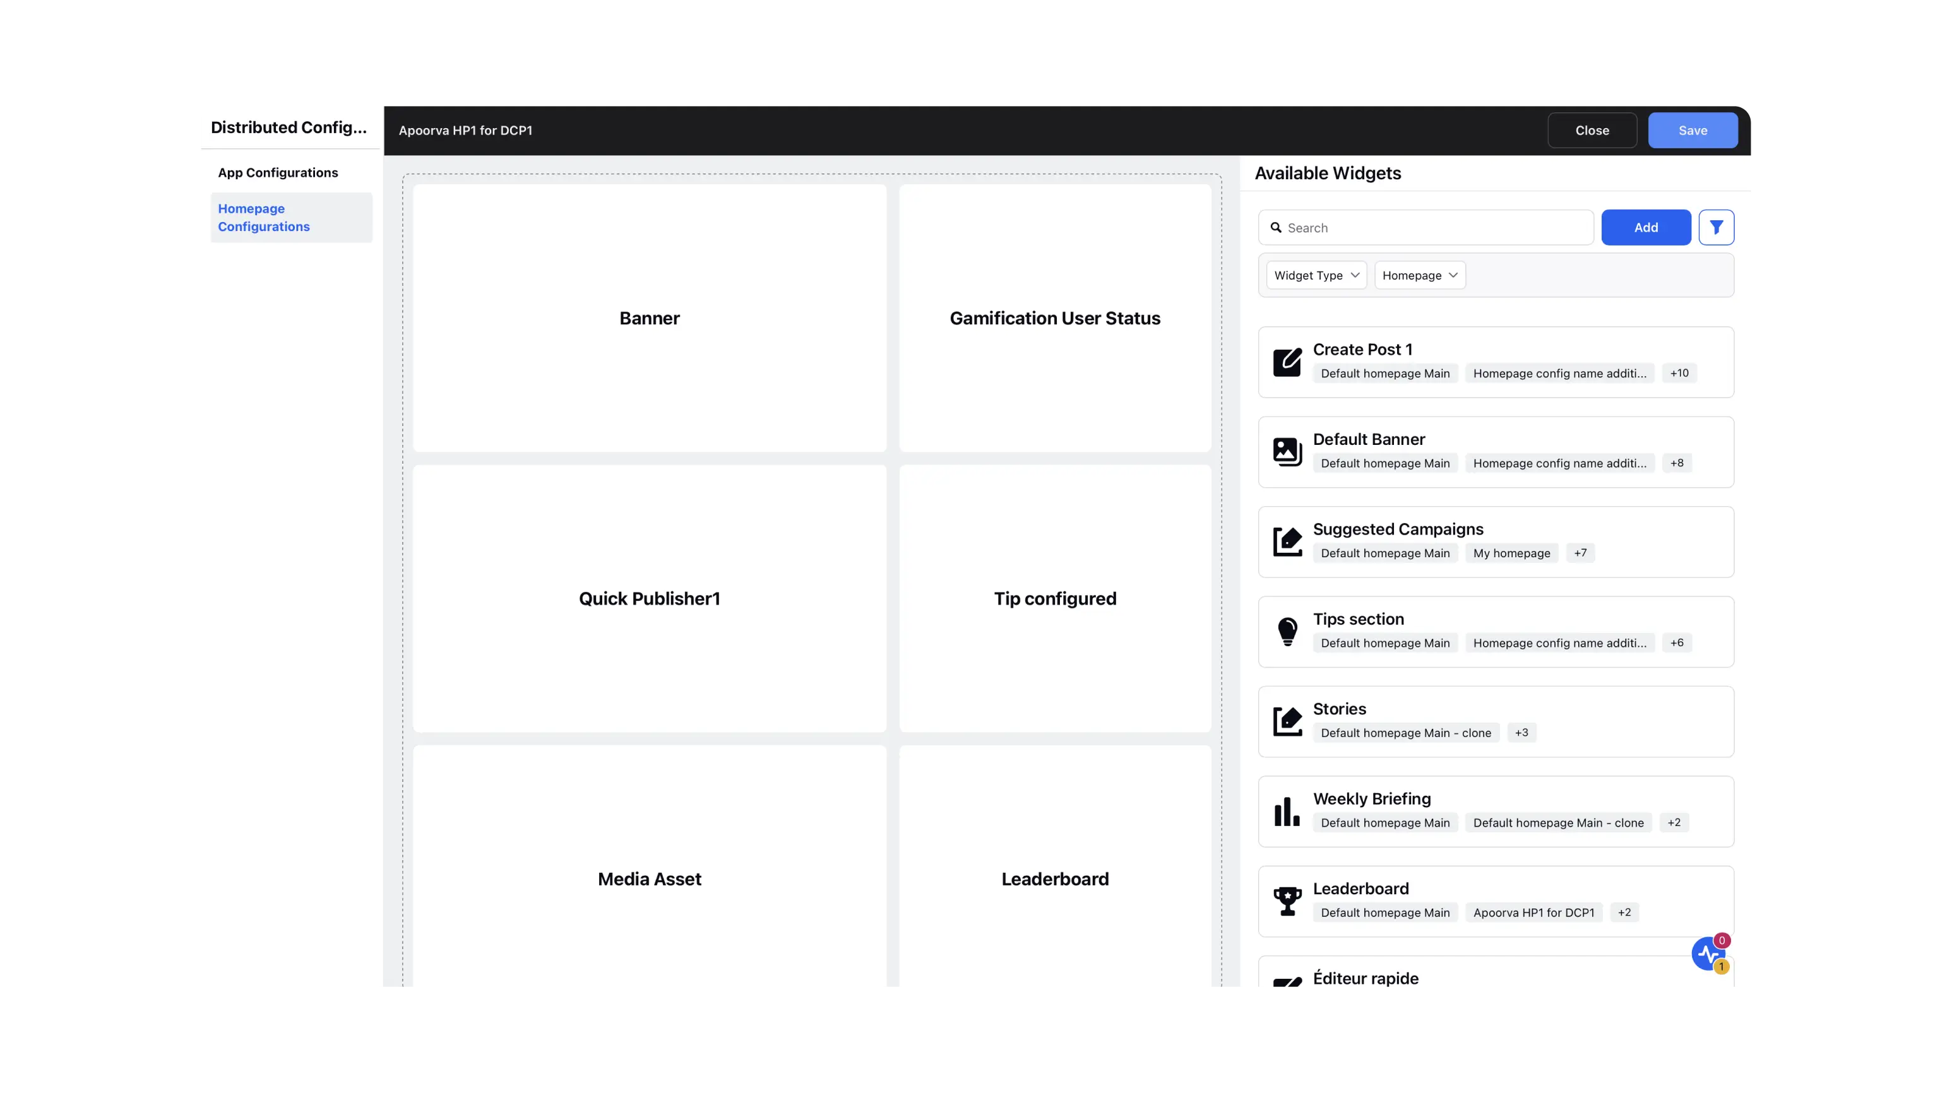
Task: Expand the +10 tags on Create Post 1
Action: click(x=1679, y=373)
